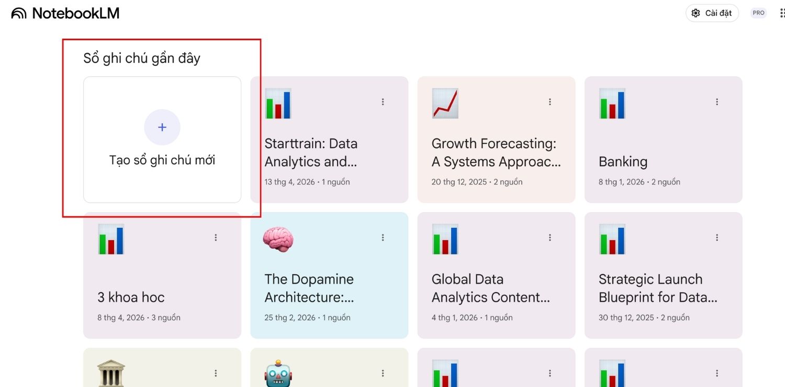The height and width of the screenshot is (387, 785).
Task: Open more options for Growth Forecasting notebook
Action: click(x=550, y=102)
